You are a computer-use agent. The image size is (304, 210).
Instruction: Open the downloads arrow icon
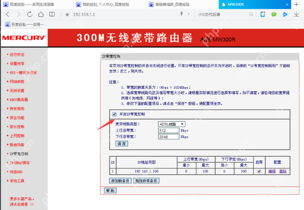point(296,14)
